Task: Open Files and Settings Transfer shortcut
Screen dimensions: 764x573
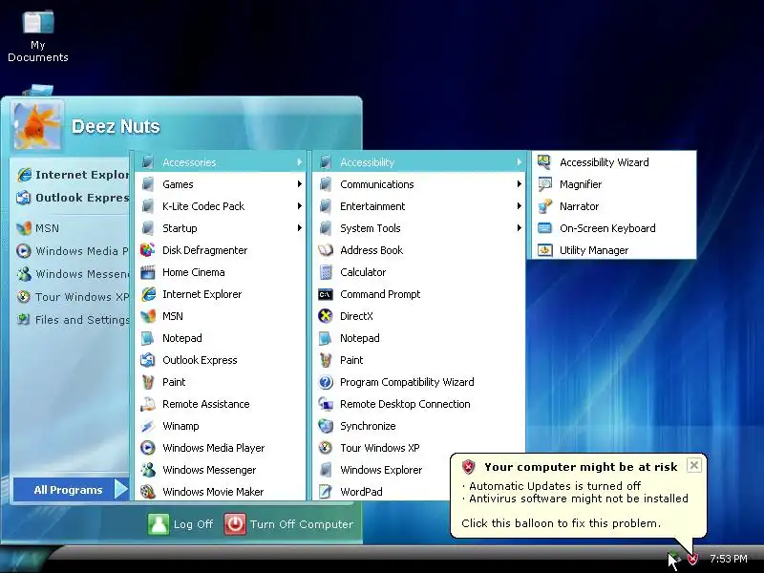Action: tap(71, 320)
